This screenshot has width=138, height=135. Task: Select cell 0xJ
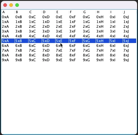(x=130, y=17)
